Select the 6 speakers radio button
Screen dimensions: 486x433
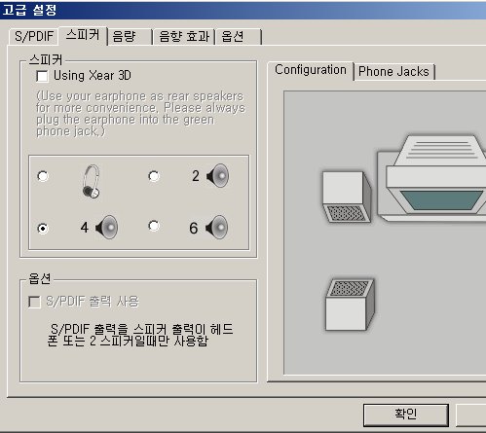[154, 226]
